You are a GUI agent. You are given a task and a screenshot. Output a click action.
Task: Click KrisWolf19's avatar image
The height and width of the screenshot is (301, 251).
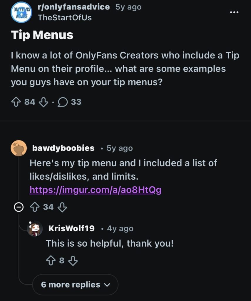[35, 228]
